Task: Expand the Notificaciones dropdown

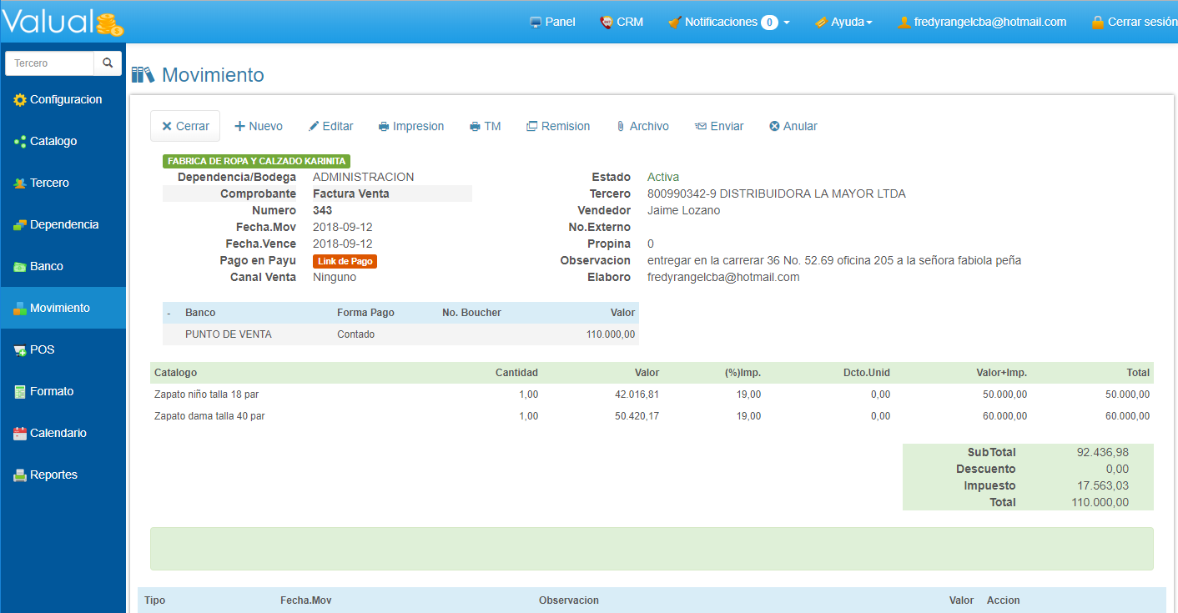Action: [729, 23]
